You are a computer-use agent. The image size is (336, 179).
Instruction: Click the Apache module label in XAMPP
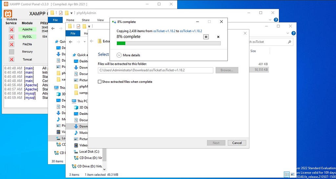(x=27, y=29)
